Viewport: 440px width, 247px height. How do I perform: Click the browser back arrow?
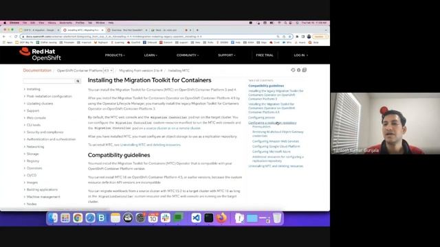(4, 36)
